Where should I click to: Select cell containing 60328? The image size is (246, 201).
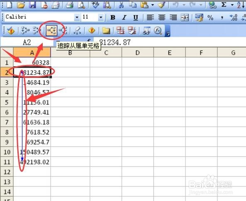click(x=32, y=63)
